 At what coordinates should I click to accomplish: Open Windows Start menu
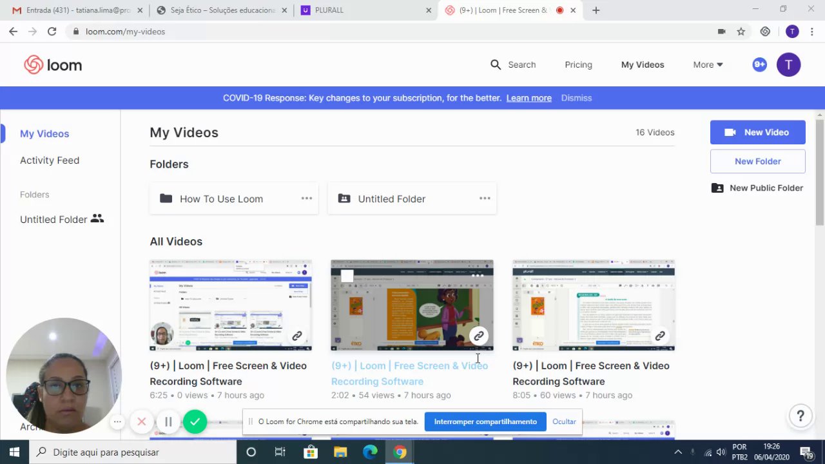point(14,452)
